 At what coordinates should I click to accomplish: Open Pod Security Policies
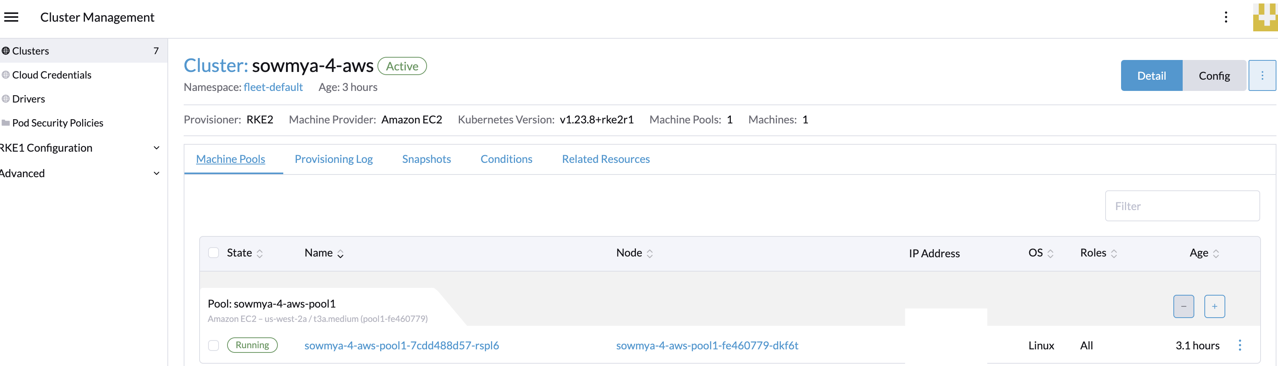[x=58, y=122]
